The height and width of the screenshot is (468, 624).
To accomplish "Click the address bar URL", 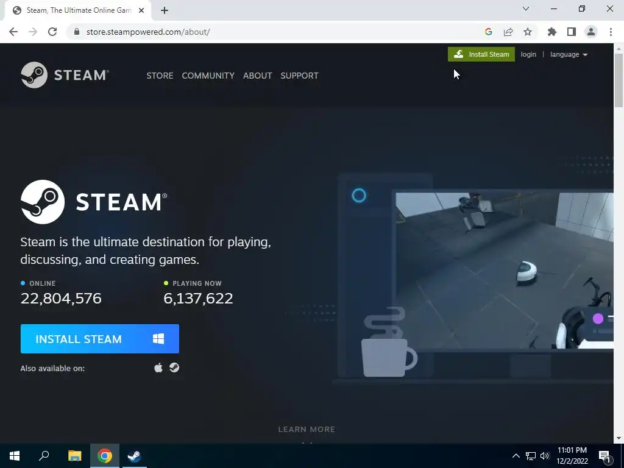I will [x=148, y=32].
